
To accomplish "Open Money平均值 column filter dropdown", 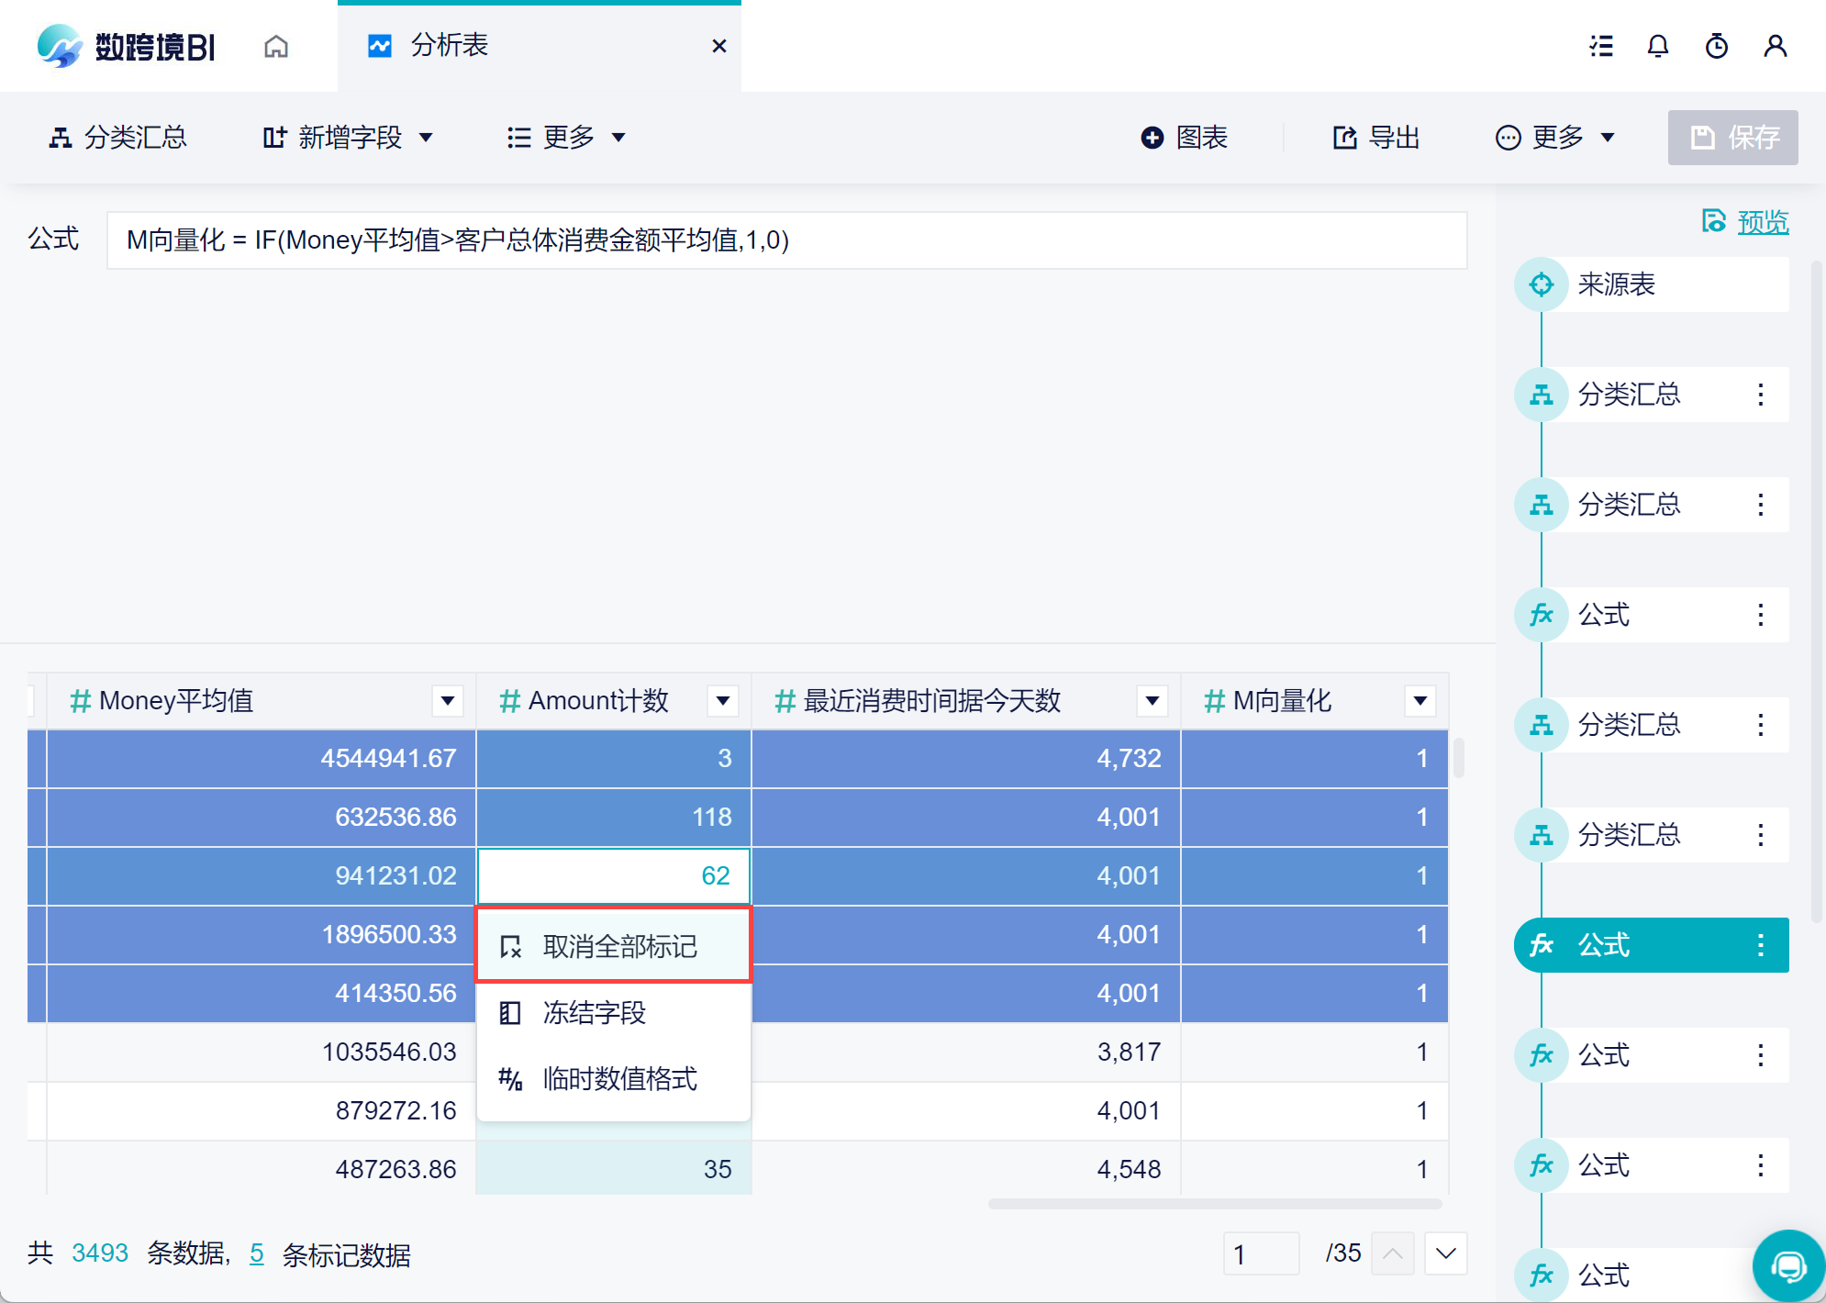I will click(x=448, y=701).
